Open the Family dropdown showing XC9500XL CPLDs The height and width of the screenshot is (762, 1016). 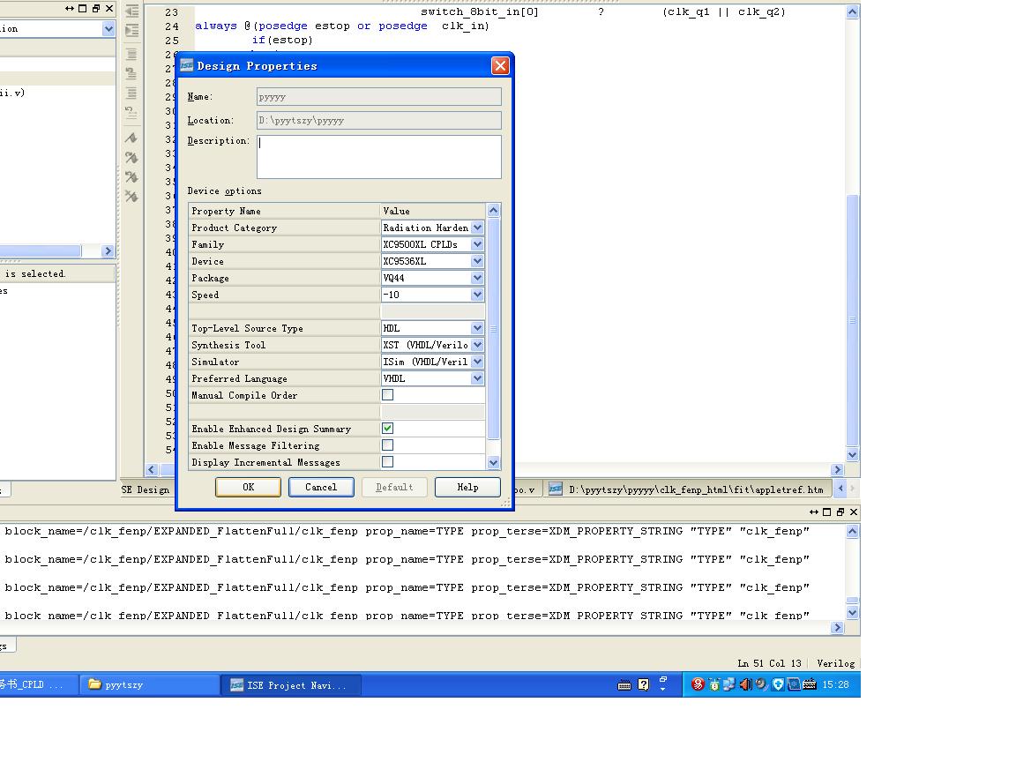pyautogui.click(x=477, y=244)
